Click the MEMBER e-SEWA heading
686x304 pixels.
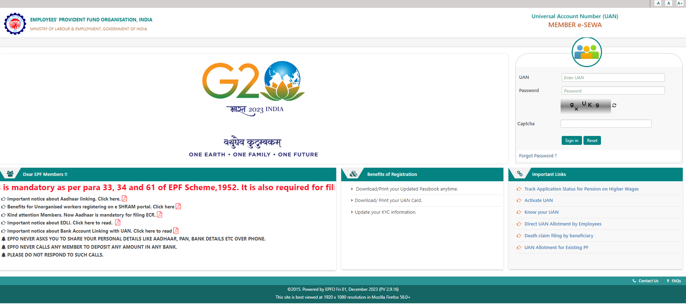pyautogui.click(x=575, y=25)
